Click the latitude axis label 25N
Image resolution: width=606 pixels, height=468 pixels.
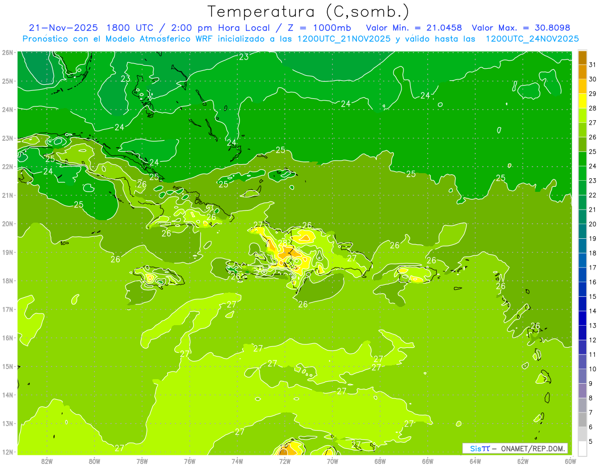[8, 81]
